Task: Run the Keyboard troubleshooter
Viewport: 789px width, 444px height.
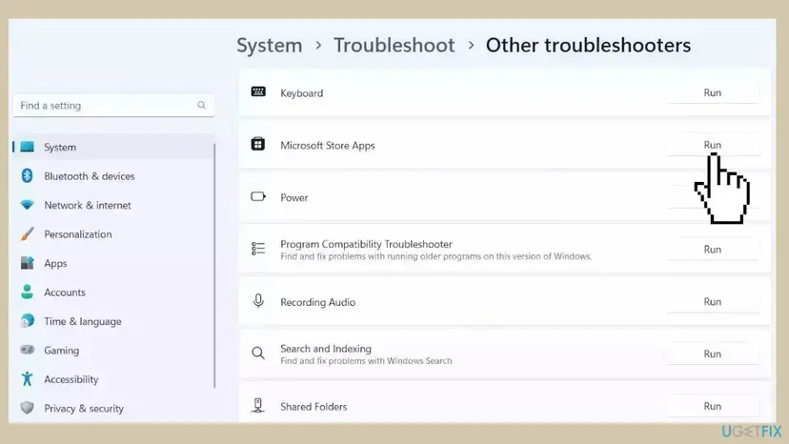Action: click(x=713, y=92)
